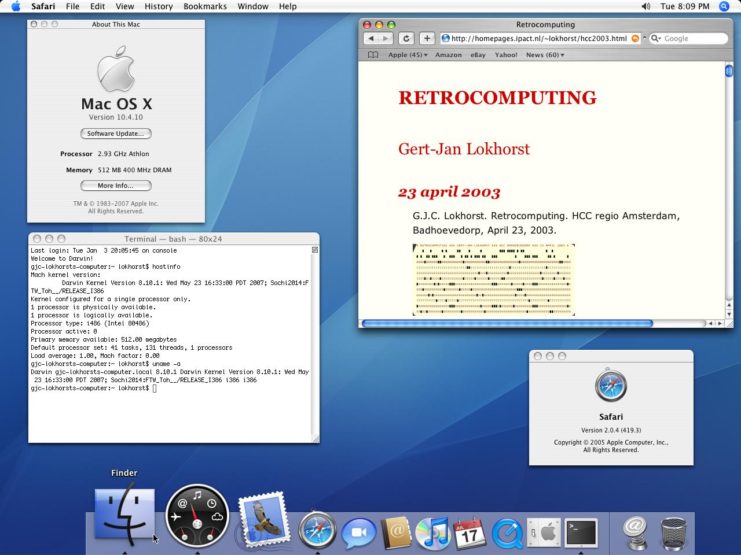741x555 pixels.
Task: Reload the Retrocomputing page
Action: tap(406, 38)
